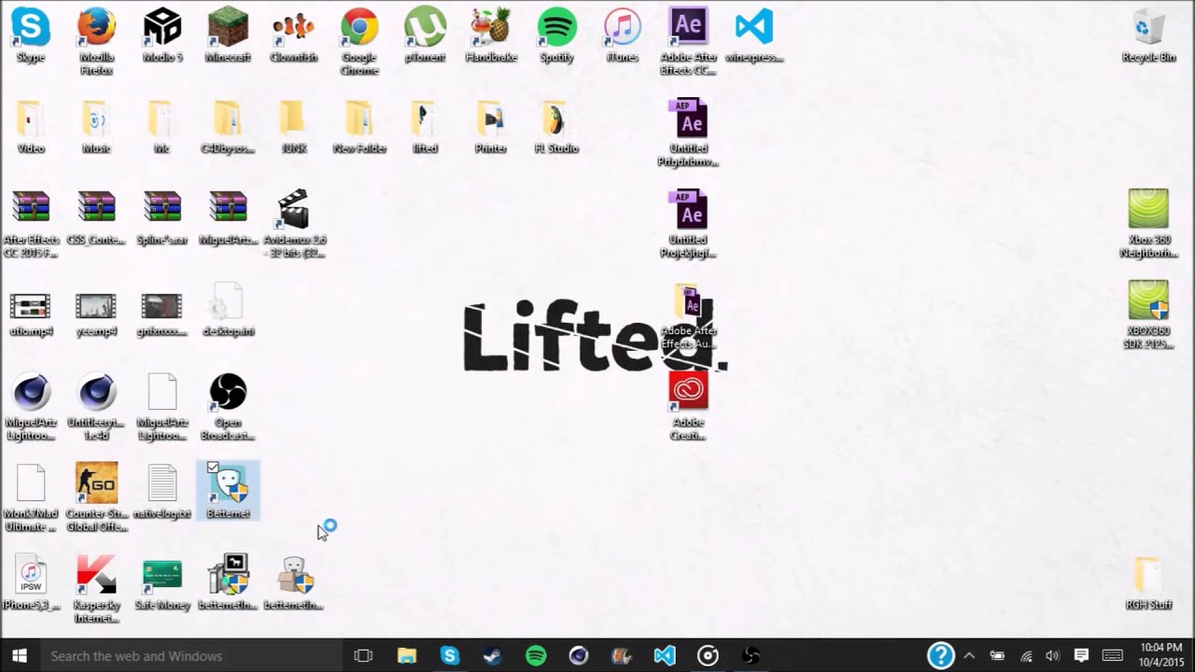This screenshot has height=672, width=1195.
Task: Open the 10:04 PM clock and date
Action: pyautogui.click(x=1160, y=656)
